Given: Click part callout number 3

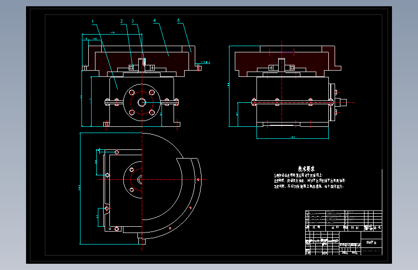Looking at the screenshot, I should click(x=133, y=21).
